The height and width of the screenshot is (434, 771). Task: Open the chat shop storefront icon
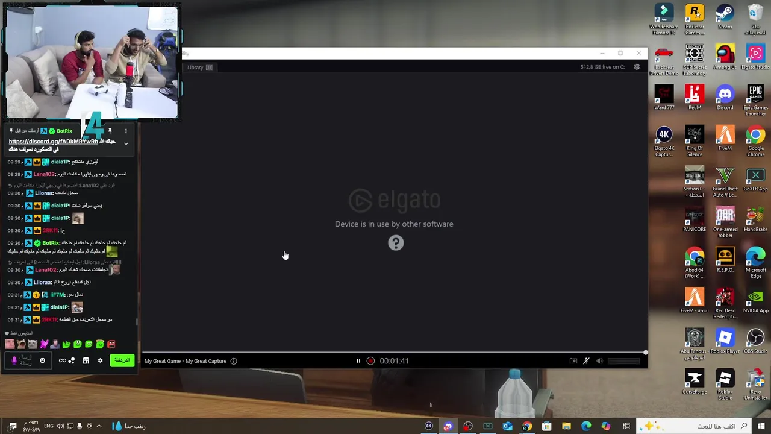86,360
